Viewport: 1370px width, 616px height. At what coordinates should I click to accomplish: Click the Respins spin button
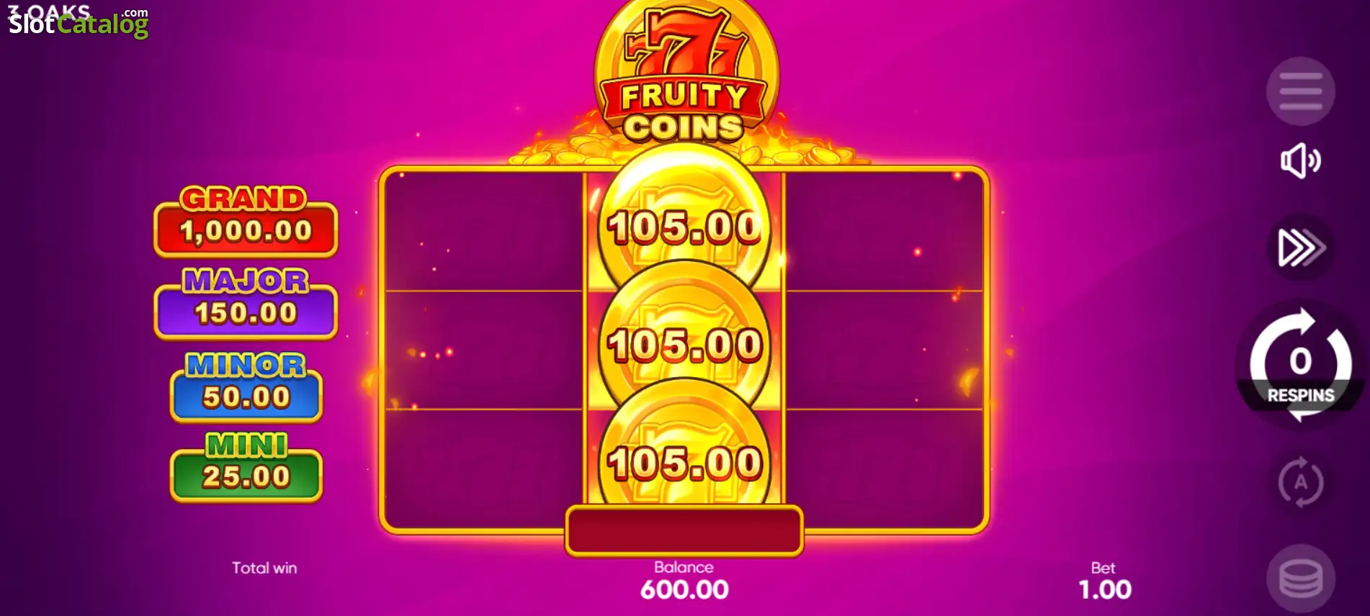(x=1301, y=365)
